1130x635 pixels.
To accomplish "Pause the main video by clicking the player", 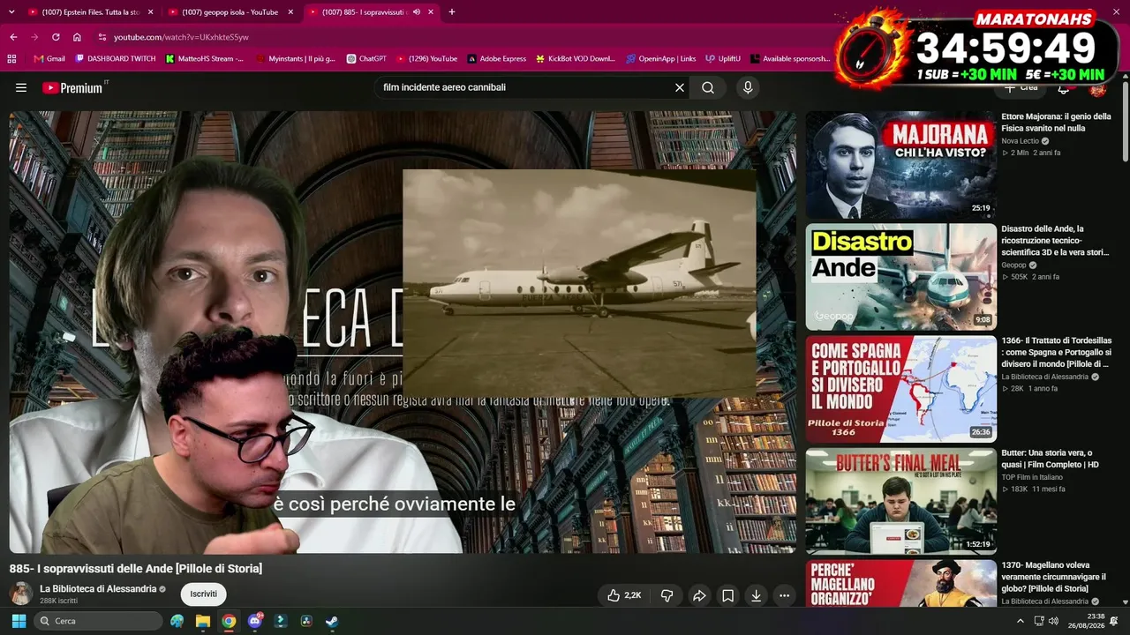I will coord(403,332).
